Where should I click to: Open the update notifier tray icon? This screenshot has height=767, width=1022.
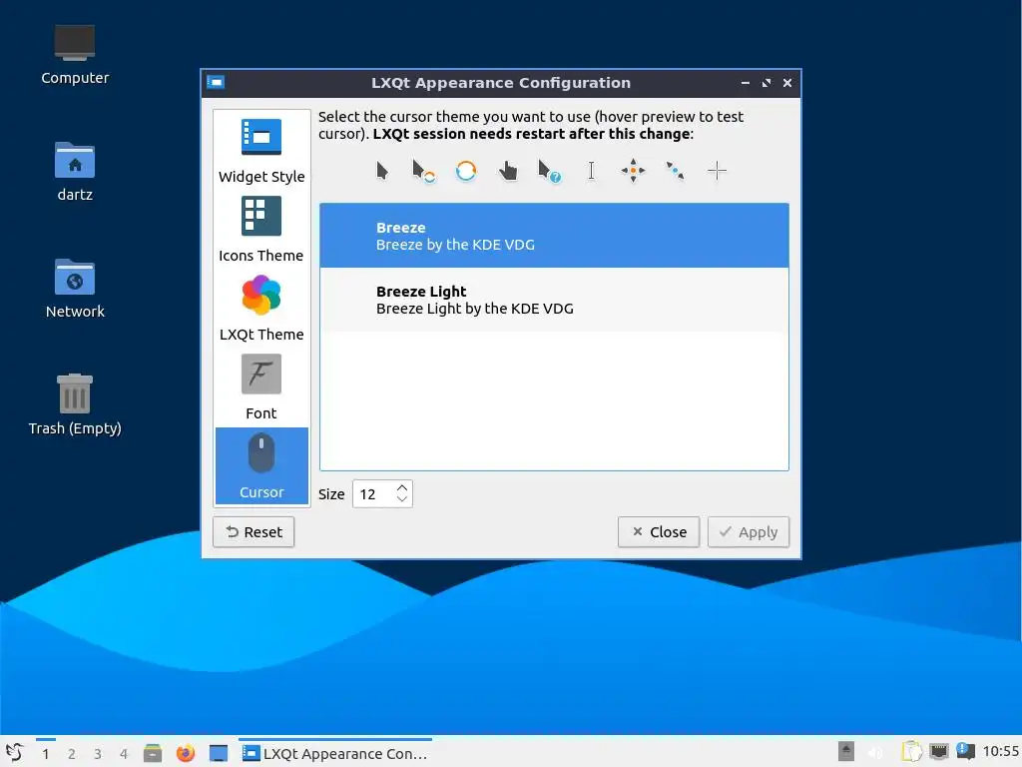[965, 751]
